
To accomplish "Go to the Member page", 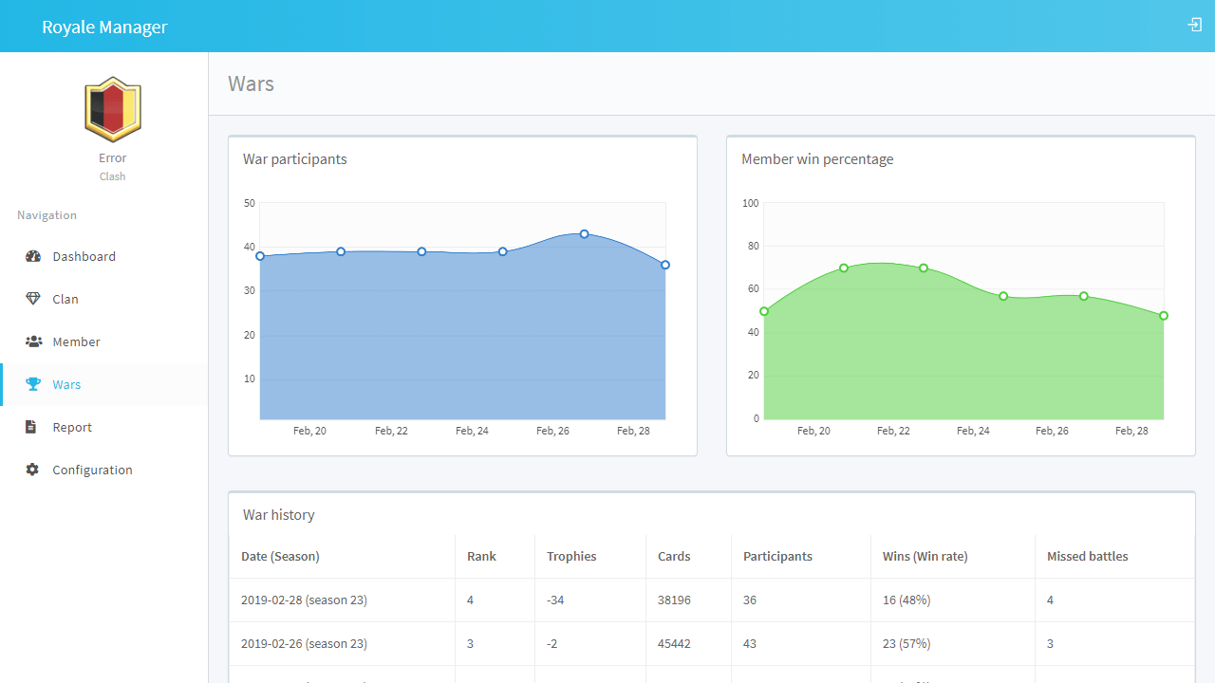I will pos(76,341).
